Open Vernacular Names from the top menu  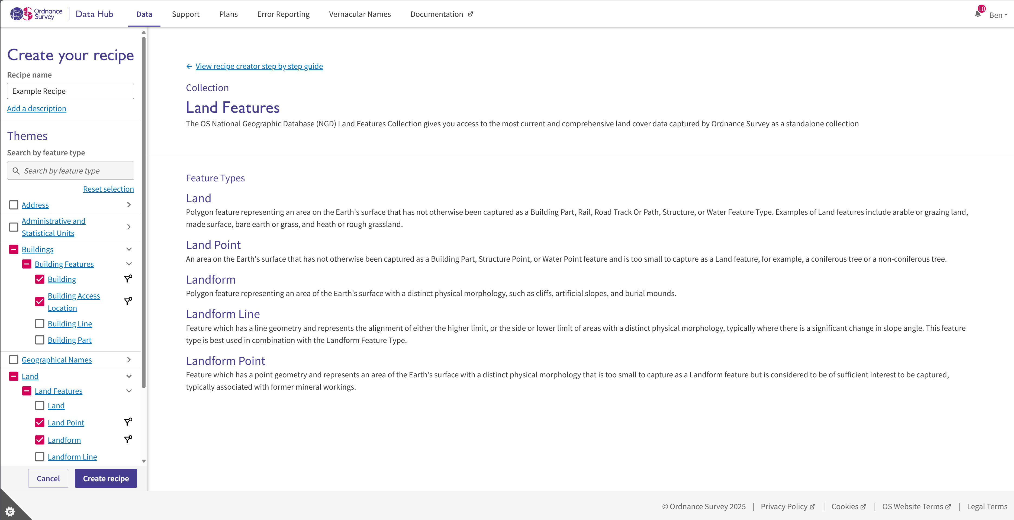[x=359, y=14]
